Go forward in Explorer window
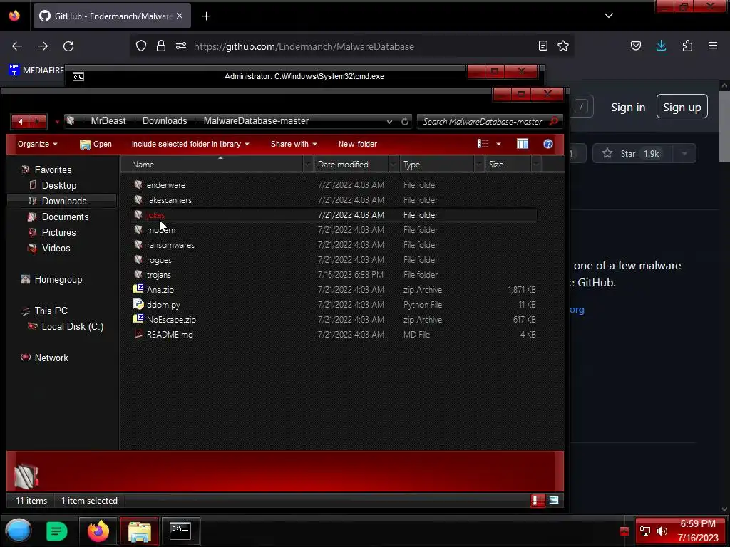Viewport: 730px width, 547px height. [x=37, y=122]
